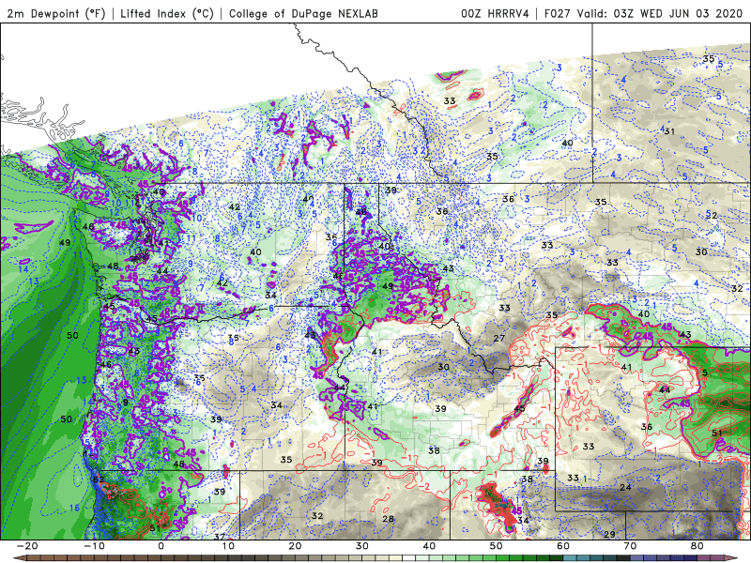The image size is (751, 563).
Task: Click the dewpoint value '27' on map
Action: click(x=499, y=338)
